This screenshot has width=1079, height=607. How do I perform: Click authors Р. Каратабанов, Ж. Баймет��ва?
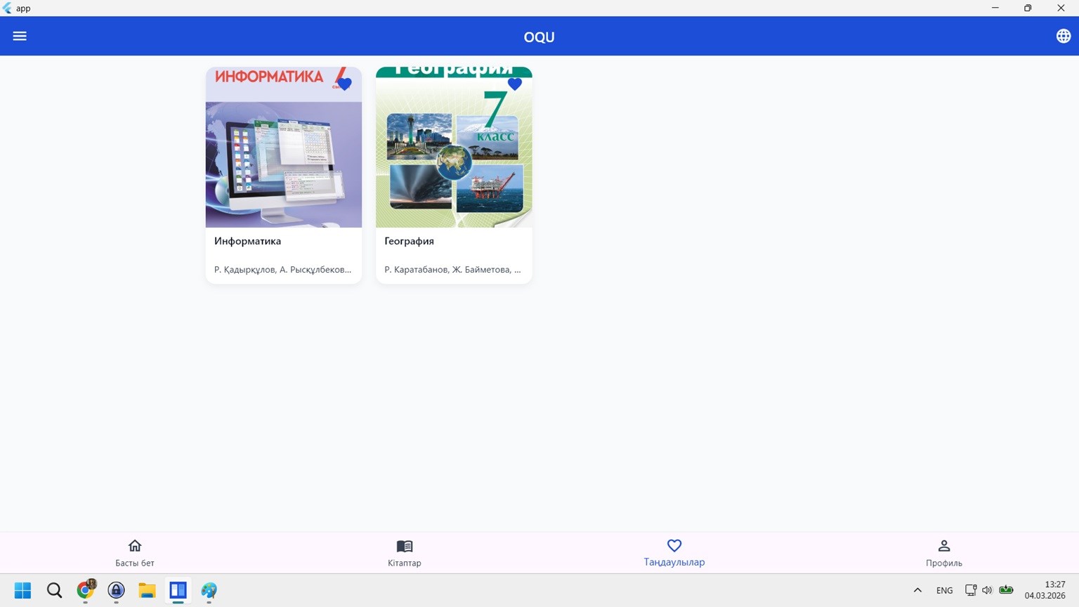pos(452,270)
